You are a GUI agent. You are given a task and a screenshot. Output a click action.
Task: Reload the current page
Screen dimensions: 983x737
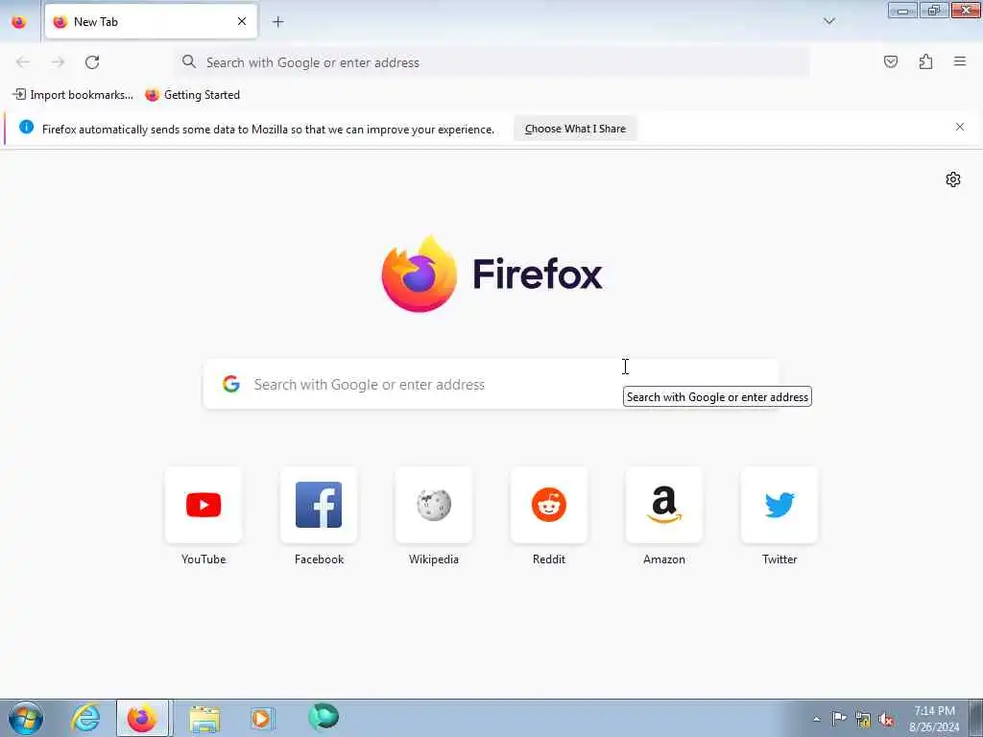pyautogui.click(x=92, y=62)
